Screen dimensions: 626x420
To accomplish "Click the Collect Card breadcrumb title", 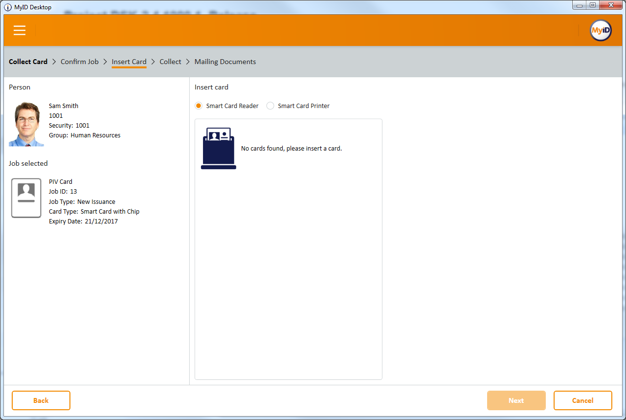I will [x=28, y=62].
